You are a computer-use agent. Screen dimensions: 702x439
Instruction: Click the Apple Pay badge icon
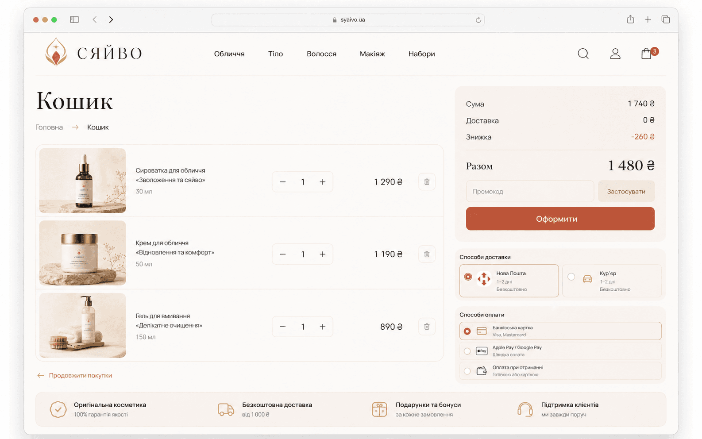tap(482, 351)
